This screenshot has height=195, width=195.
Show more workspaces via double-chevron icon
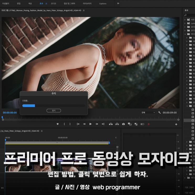point(118,3)
